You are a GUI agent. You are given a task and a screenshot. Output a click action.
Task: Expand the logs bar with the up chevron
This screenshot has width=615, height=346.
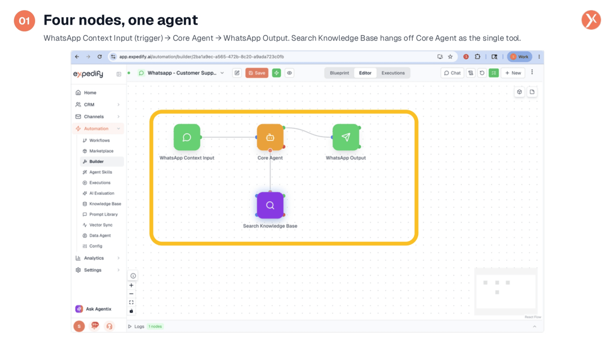click(x=534, y=326)
